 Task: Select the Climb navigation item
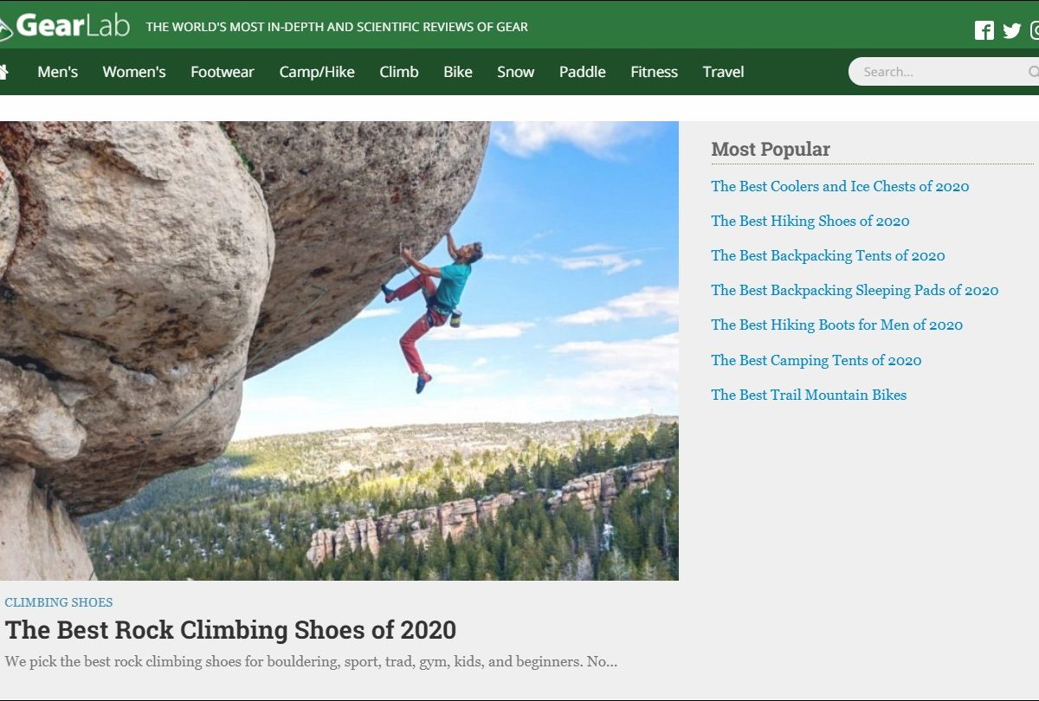pyautogui.click(x=399, y=72)
